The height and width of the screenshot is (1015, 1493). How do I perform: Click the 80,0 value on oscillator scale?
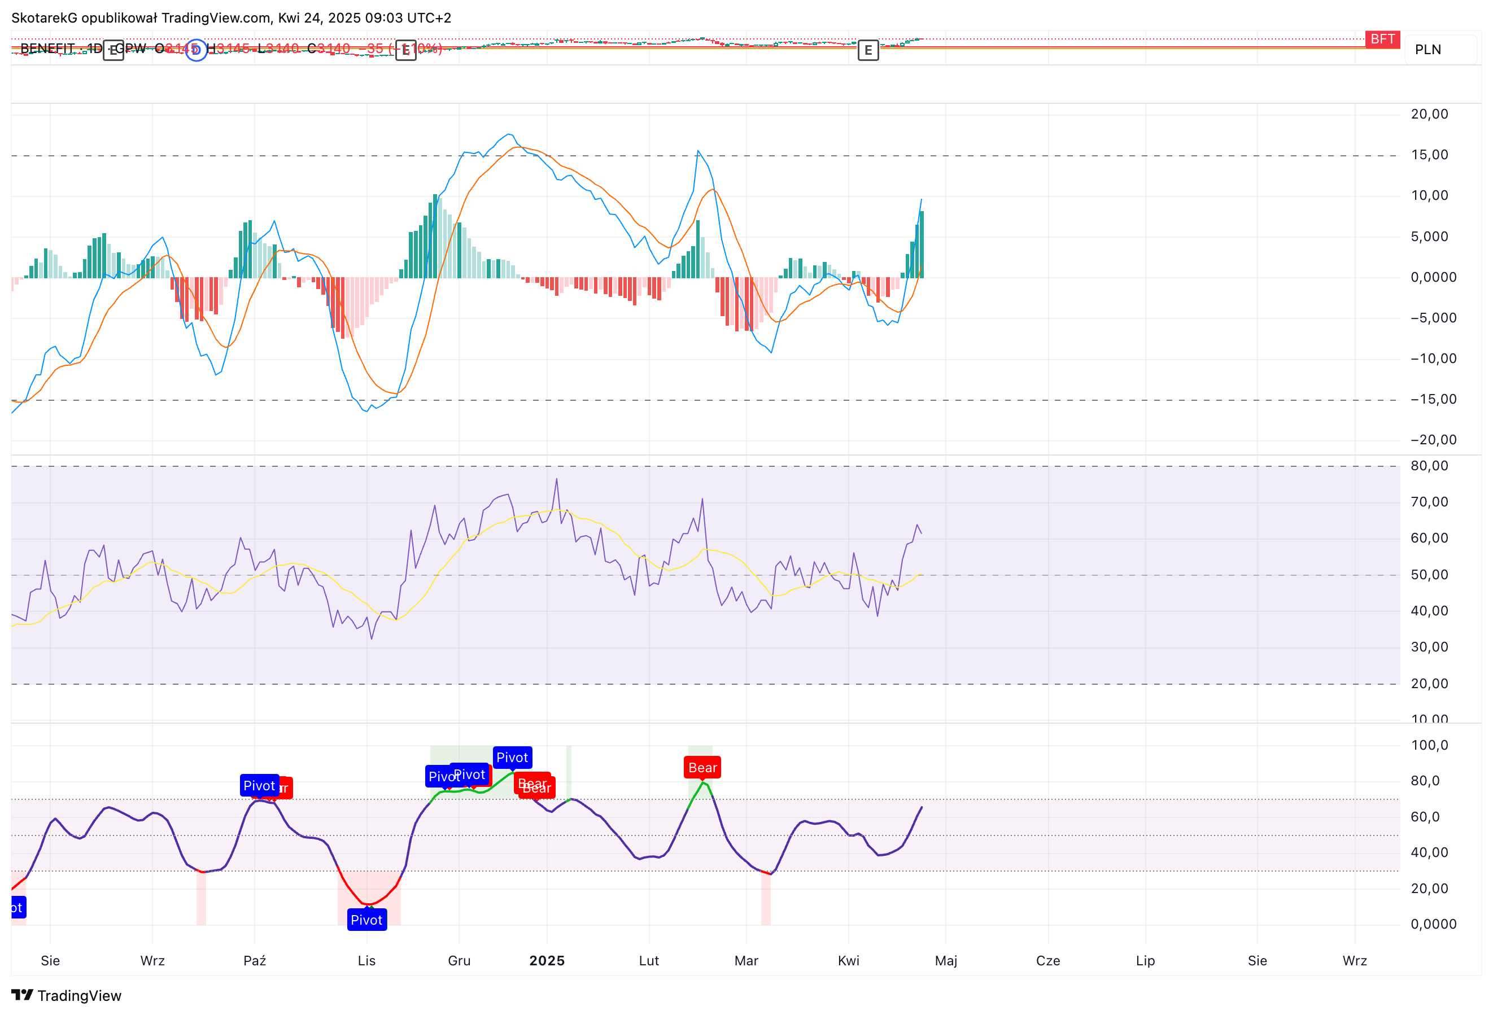tap(1425, 781)
